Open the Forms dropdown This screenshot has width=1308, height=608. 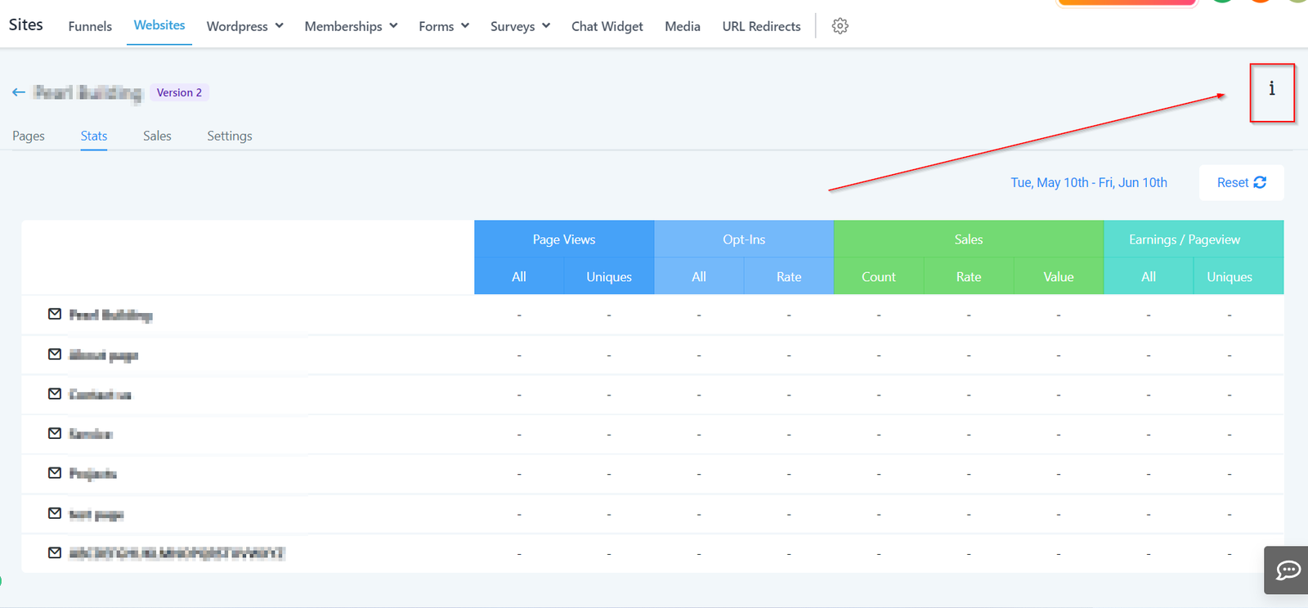coord(444,26)
